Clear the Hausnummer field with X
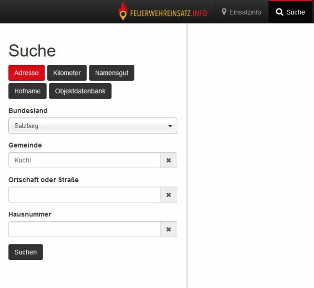 [169, 229]
